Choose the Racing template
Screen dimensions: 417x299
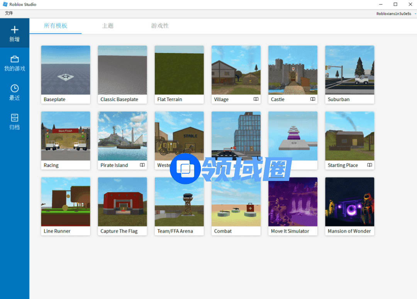pos(66,136)
